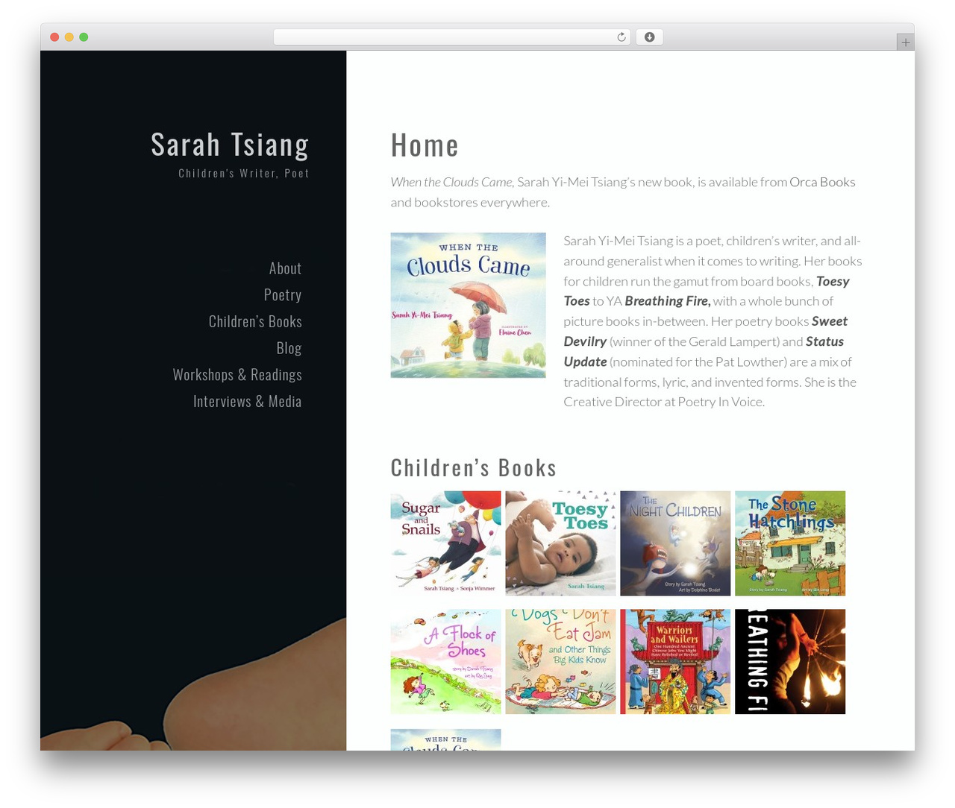Select Blog in the sidebar

coord(289,348)
